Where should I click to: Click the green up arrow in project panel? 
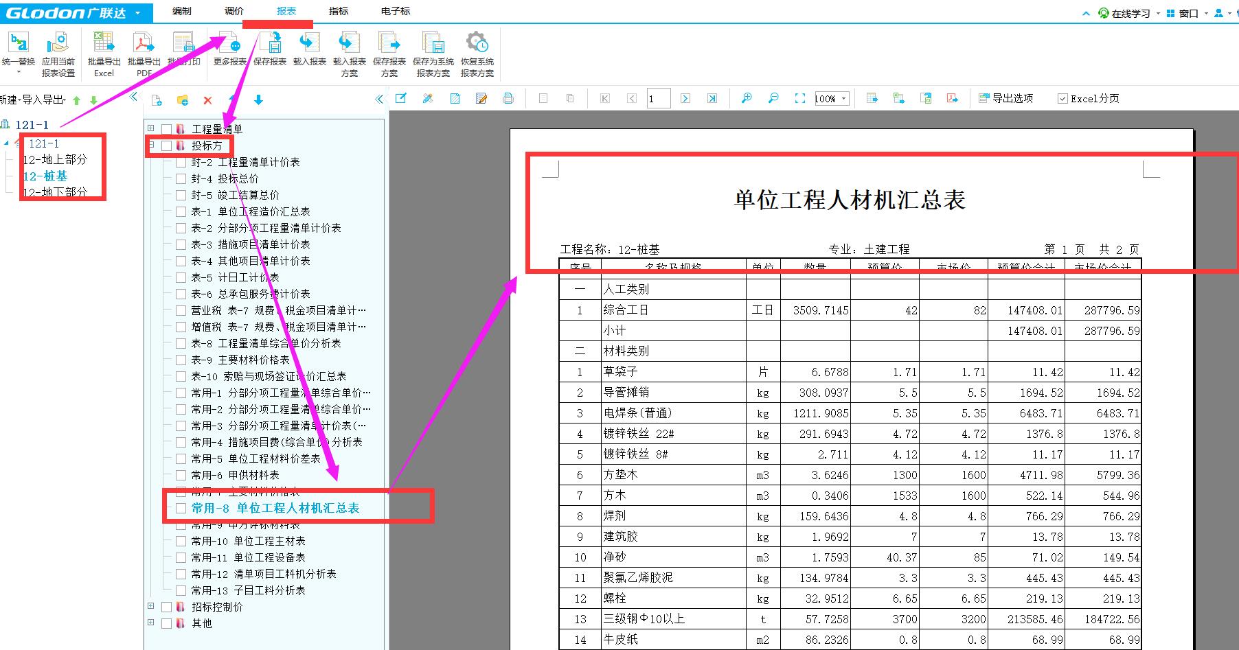pyautogui.click(x=76, y=100)
